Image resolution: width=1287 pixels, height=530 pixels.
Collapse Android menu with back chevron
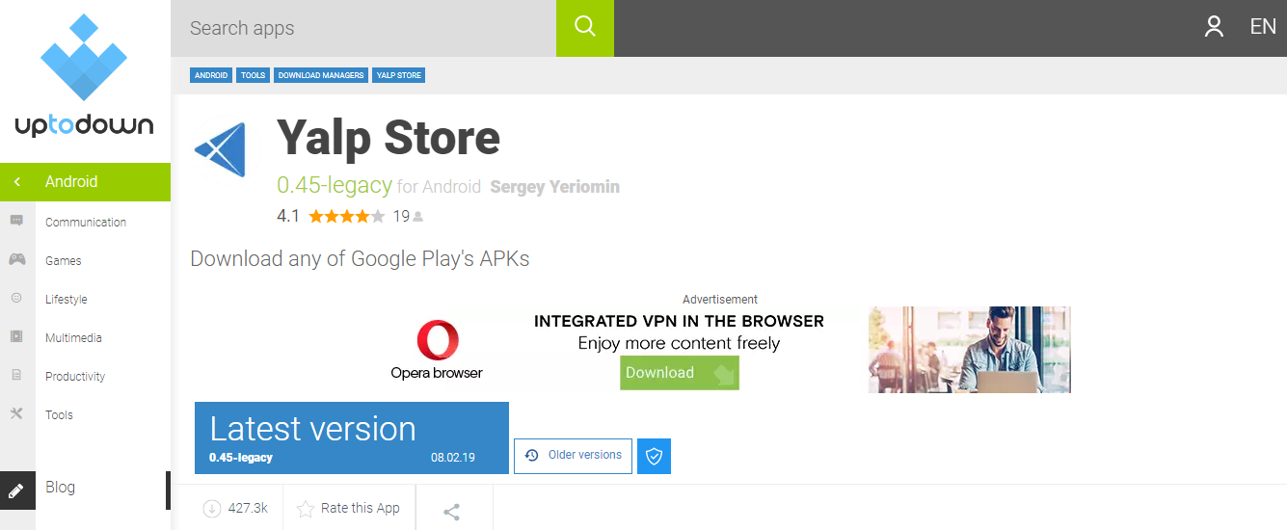[x=17, y=181]
